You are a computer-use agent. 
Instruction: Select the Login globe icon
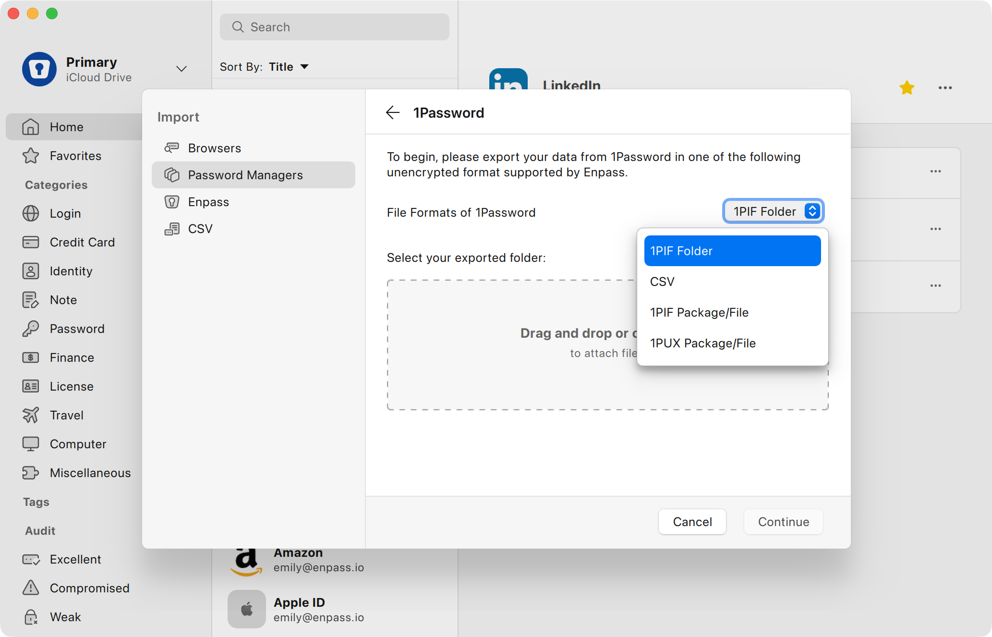31,213
